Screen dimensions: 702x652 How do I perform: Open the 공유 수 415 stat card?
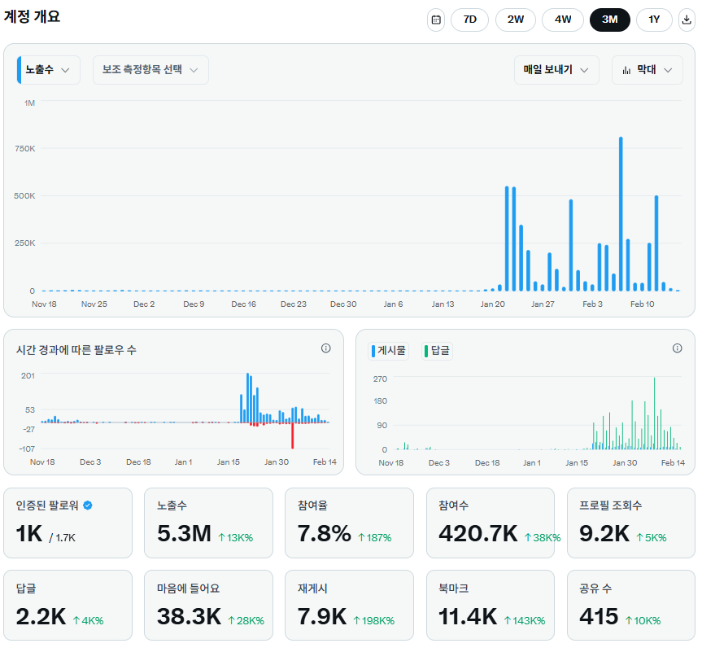pyautogui.click(x=631, y=605)
